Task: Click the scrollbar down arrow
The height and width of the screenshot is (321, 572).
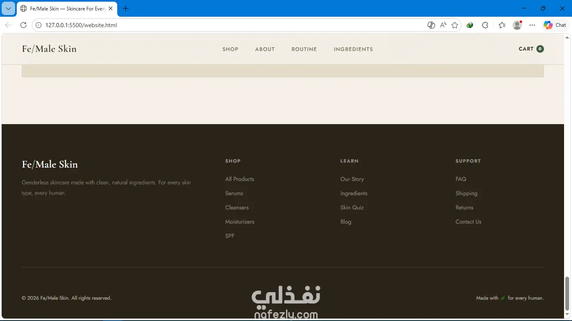Action: coord(567,315)
